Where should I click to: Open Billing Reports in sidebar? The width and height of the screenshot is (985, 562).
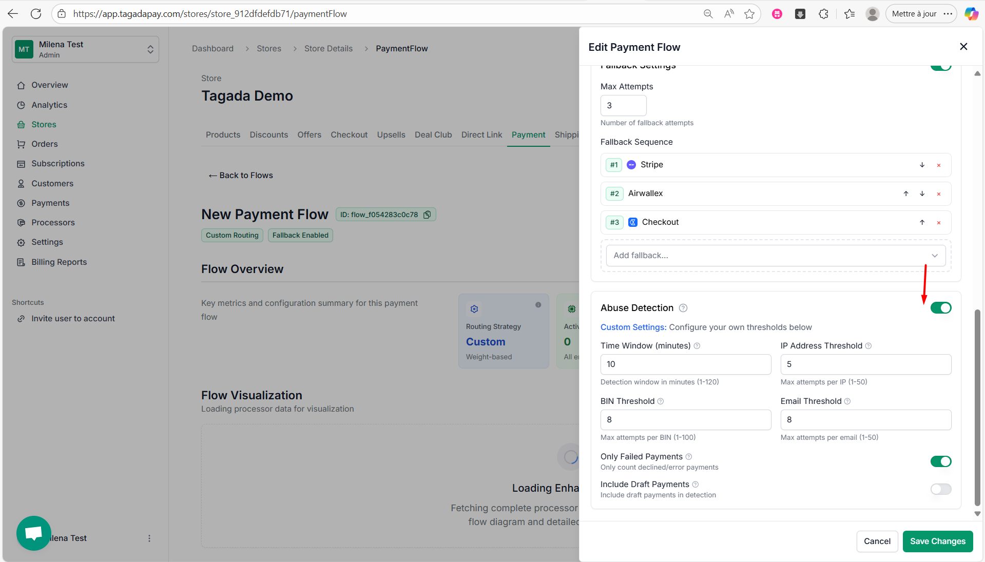point(59,262)
